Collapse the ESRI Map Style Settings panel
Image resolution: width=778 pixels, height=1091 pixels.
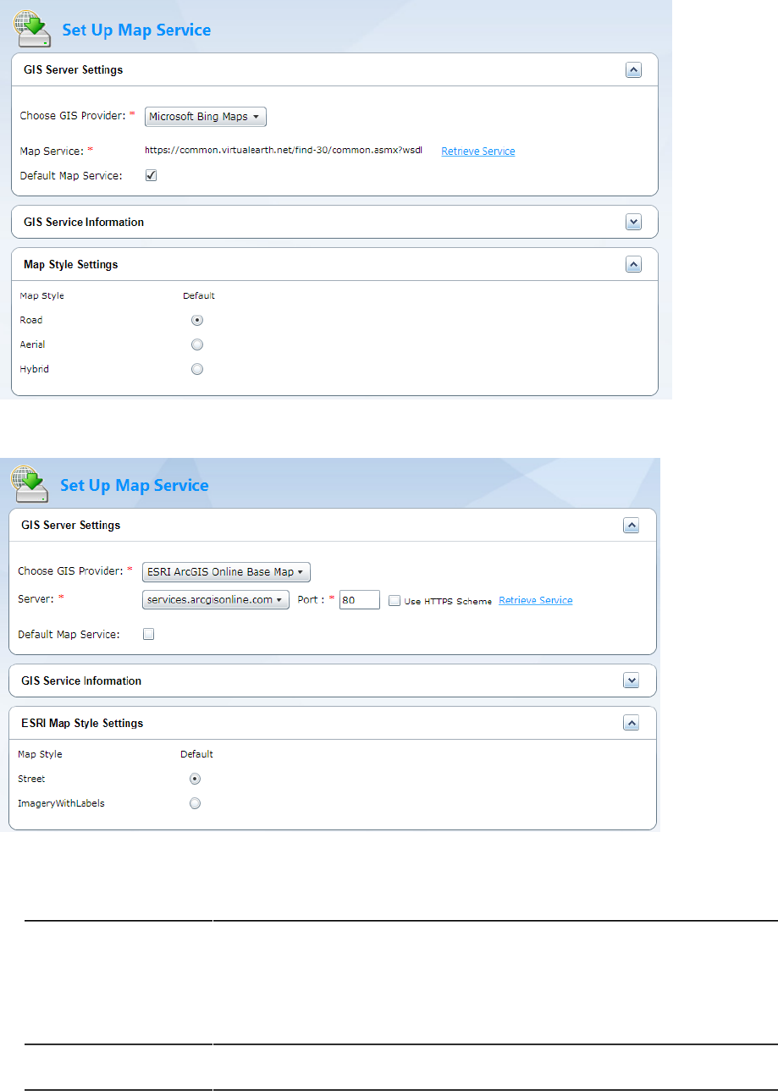pyautogui.click(x=631, y=724)
